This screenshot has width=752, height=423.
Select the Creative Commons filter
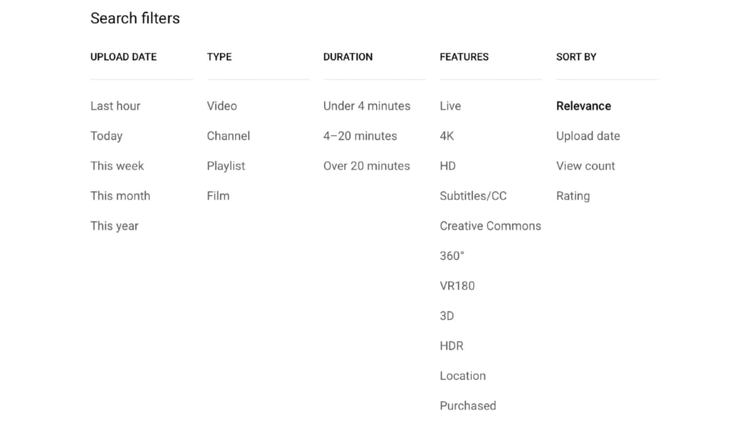(490, 226)
